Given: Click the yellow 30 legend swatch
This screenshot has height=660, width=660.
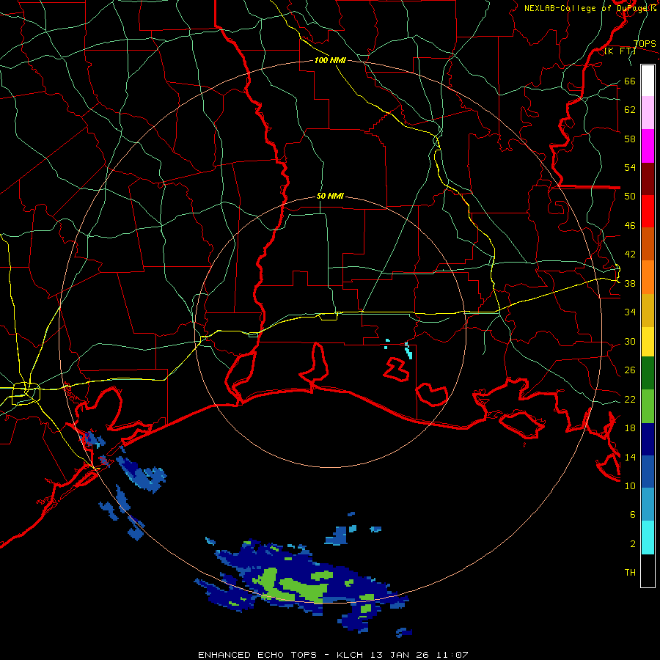Looking at the screenshot, I should [x=648, y=342].
